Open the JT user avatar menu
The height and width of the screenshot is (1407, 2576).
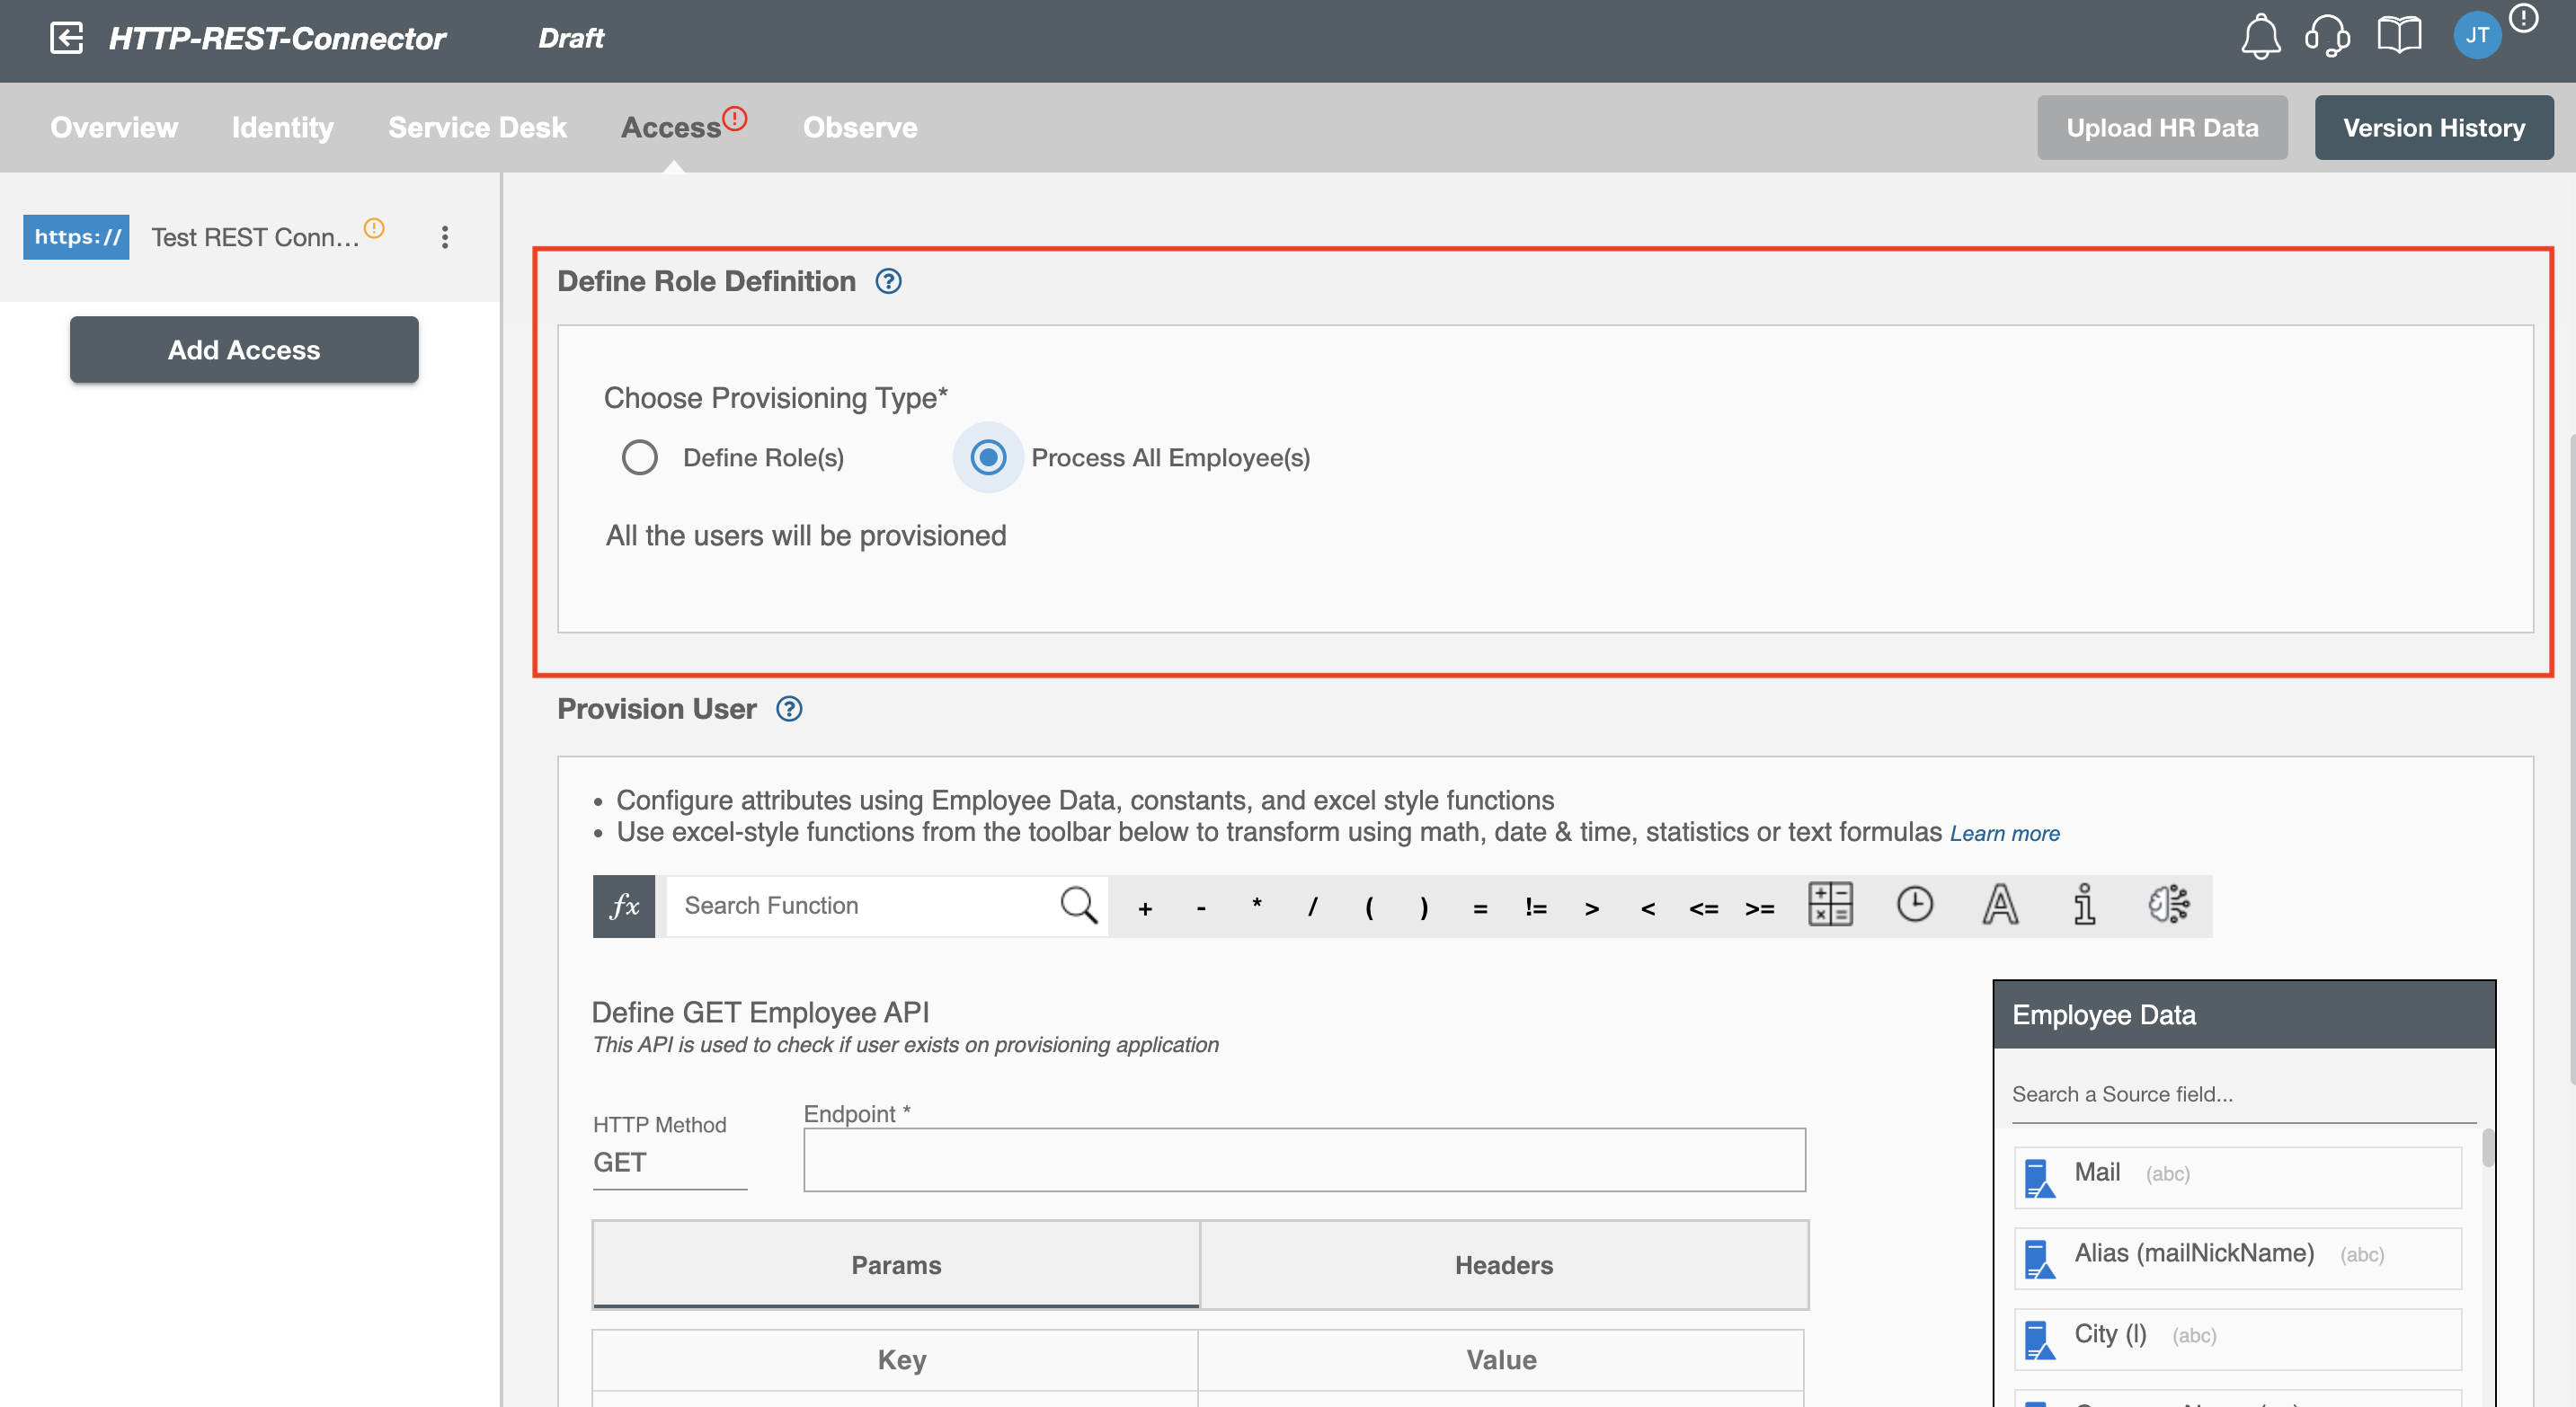pyautogui.click(x=2477, y=36)
